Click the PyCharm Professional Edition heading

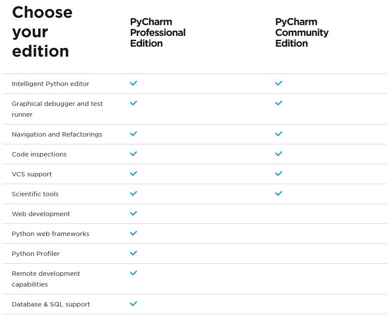click(158, 32)
